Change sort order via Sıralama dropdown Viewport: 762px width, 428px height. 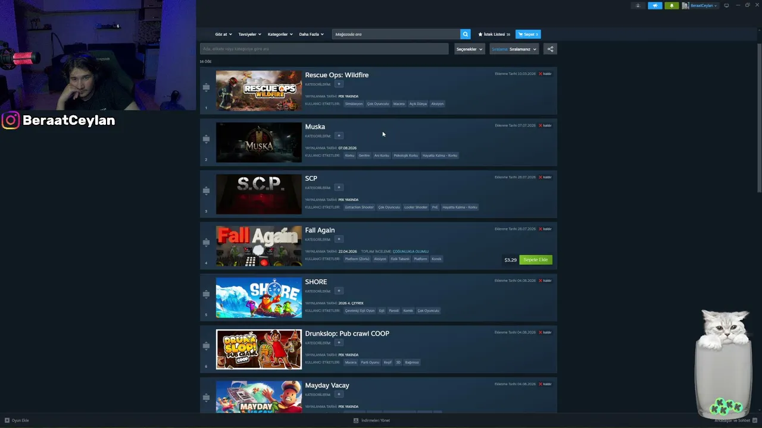coord(514,49)
